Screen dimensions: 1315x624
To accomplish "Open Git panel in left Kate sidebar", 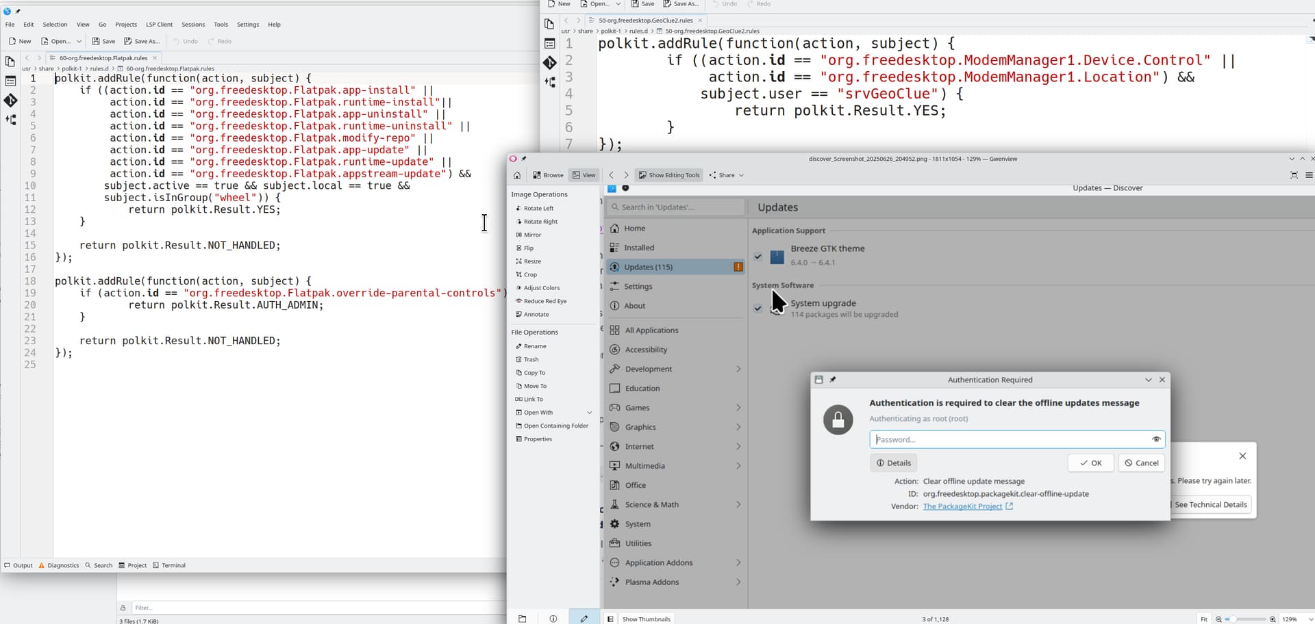I will click(10, 101).
